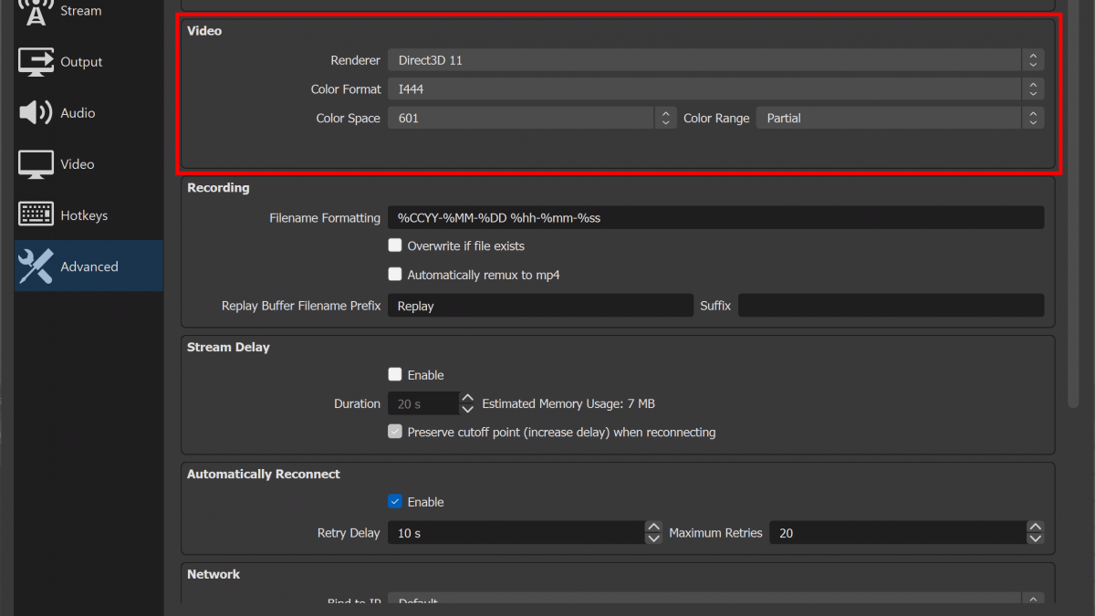Click the Replay Buffer Filename Prefix field
Screen dimensions: 1095x616
pyautogui.click(x=540, y=306)
